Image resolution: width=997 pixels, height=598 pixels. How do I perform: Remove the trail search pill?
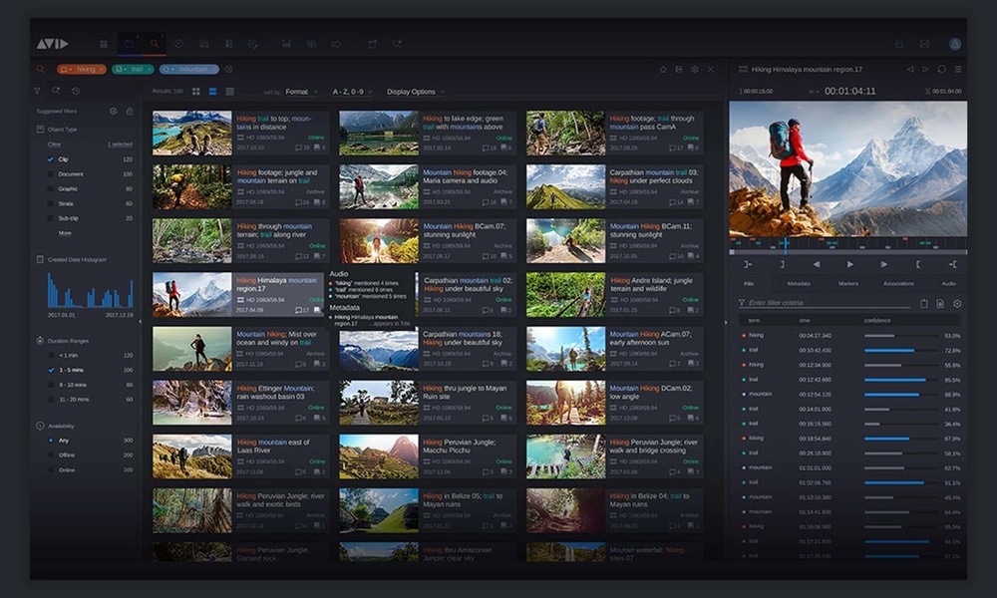tap(149, 70)
